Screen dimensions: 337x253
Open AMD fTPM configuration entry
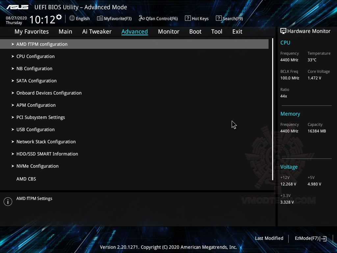pos(134,44)
